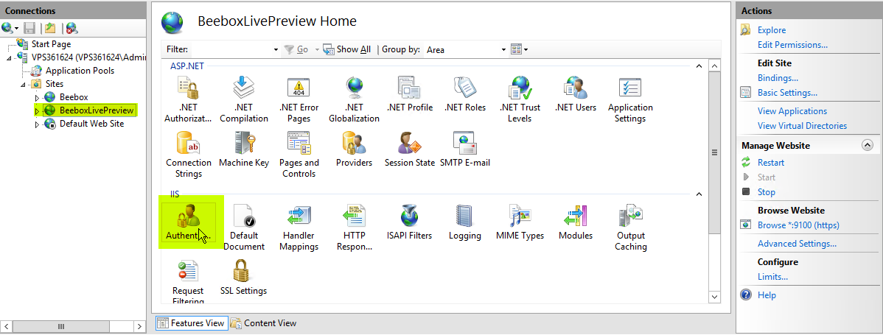Image resolution: width=883 pixels, height=335 pixels.
Task: Open .NET Error Pages feature
Action: click(299, 99)
